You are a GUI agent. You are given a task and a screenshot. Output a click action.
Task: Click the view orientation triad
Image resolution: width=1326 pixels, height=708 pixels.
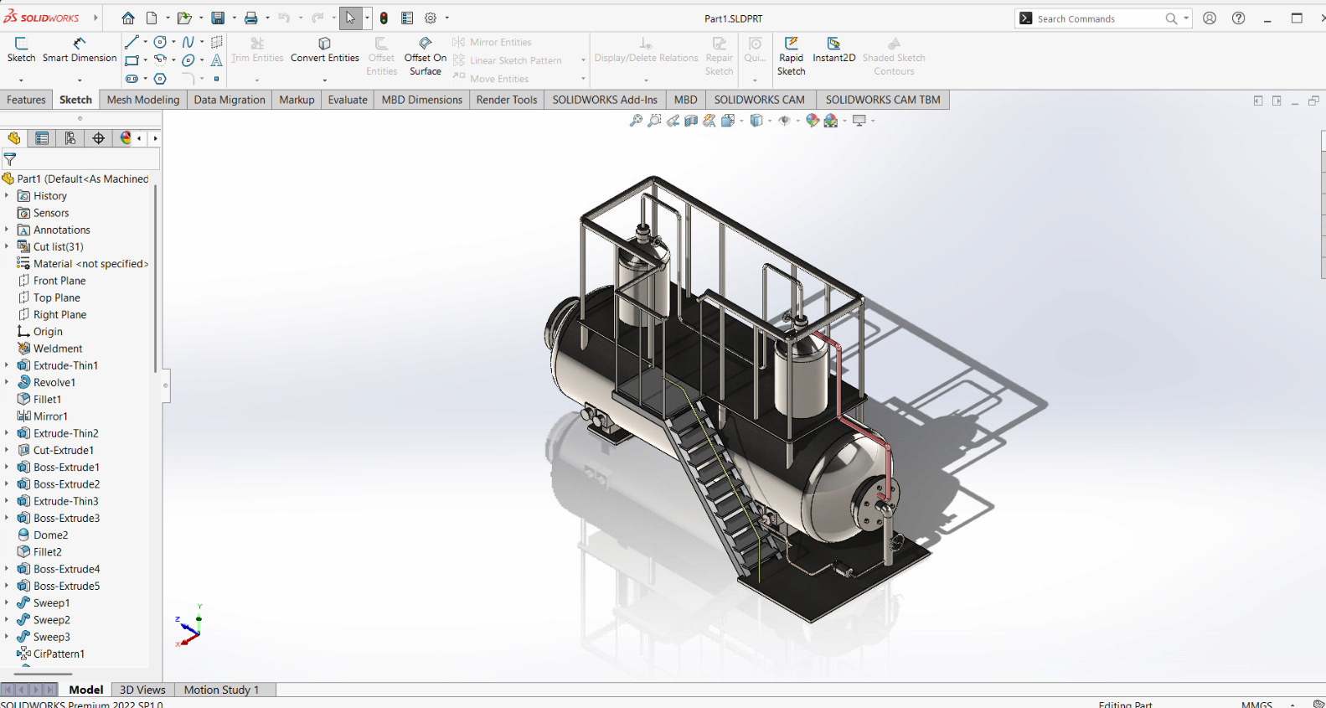pyautogui.click(x=189, y=626)
